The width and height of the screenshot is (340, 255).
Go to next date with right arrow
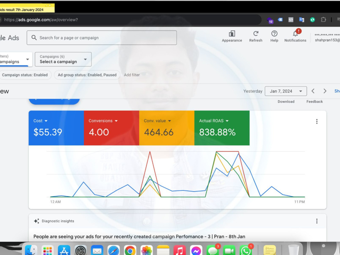[x=325, y=91]
